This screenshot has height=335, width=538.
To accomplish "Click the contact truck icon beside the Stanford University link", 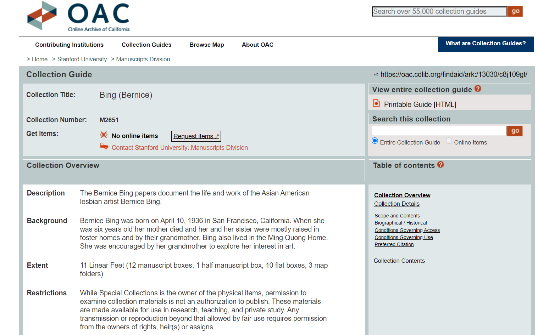I will coord(104,146).
